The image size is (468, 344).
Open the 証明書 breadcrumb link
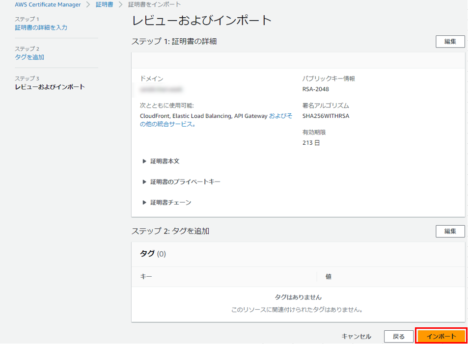105,4
